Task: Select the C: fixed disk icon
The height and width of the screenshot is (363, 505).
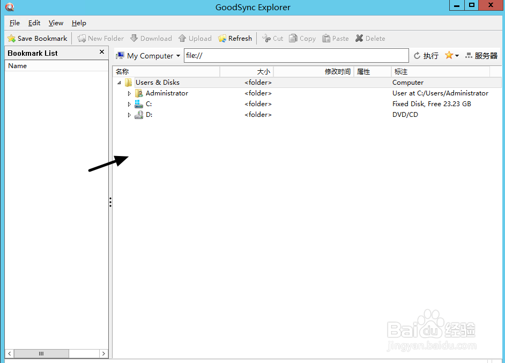Action: [x=139, y=103]
